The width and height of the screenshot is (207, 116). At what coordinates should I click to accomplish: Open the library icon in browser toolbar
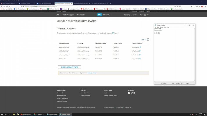click(x=192, y=6)
